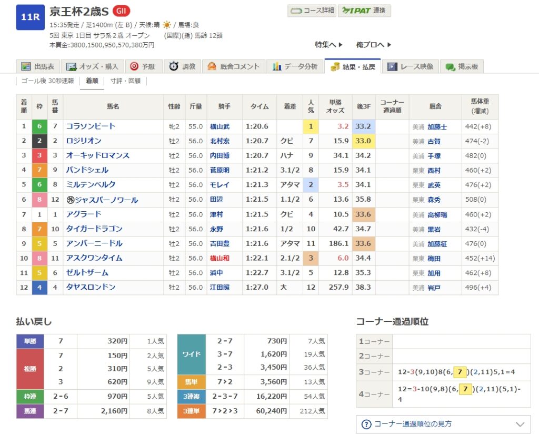Click the 予想 target icon

[134, 66]
